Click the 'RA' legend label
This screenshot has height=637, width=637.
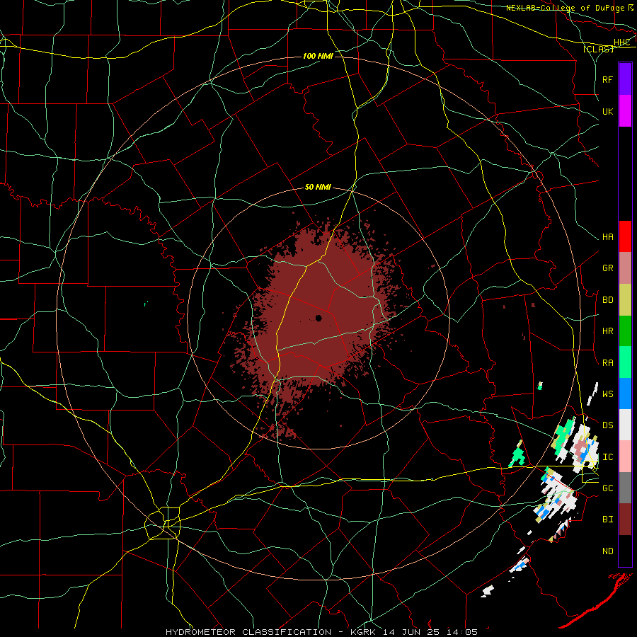coord(608,362)
